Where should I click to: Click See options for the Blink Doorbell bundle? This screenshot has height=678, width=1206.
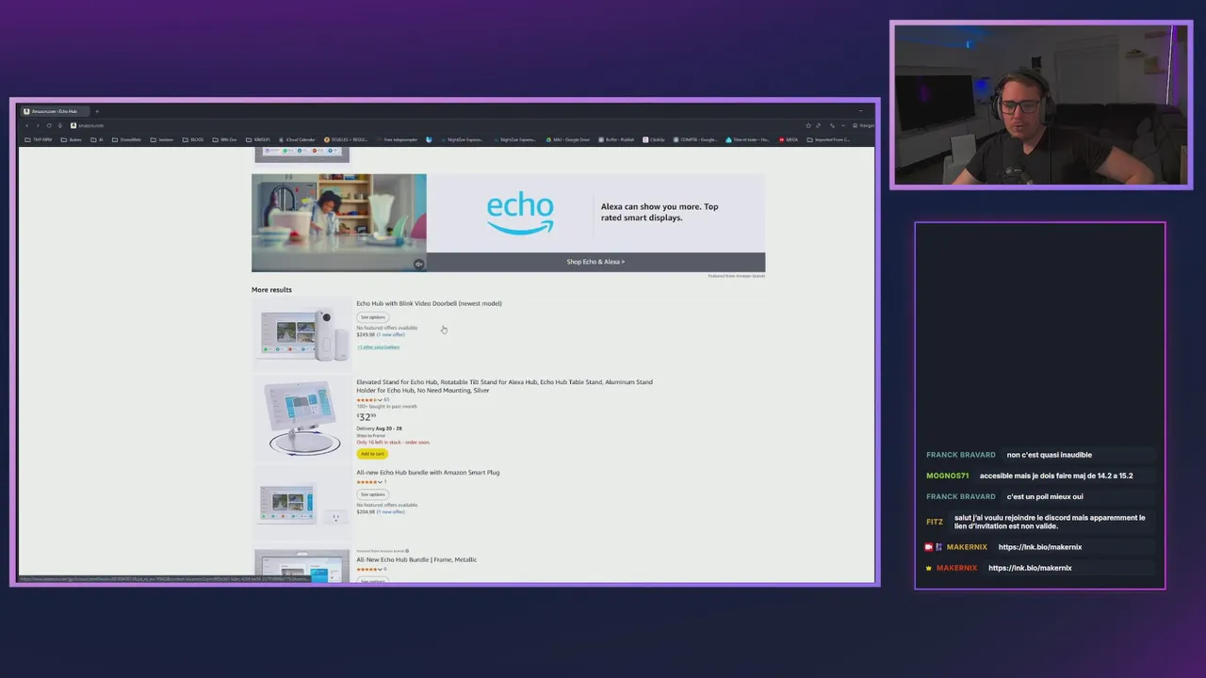(372, 317)
